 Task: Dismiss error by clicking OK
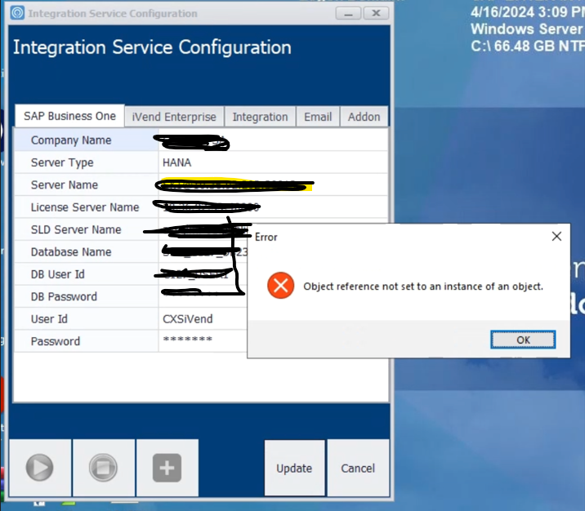tap(523, 340)
